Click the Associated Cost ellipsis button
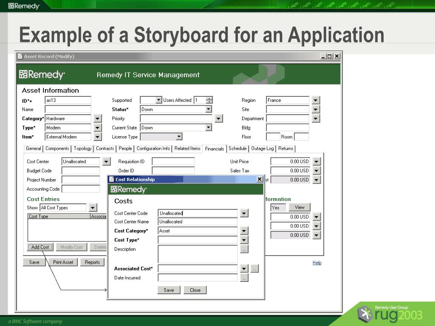This screenshot has width=435, height=326. 255,269
